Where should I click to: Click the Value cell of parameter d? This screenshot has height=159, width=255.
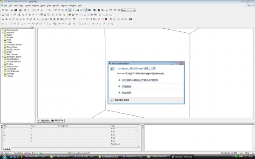click(x=43, y=129)
